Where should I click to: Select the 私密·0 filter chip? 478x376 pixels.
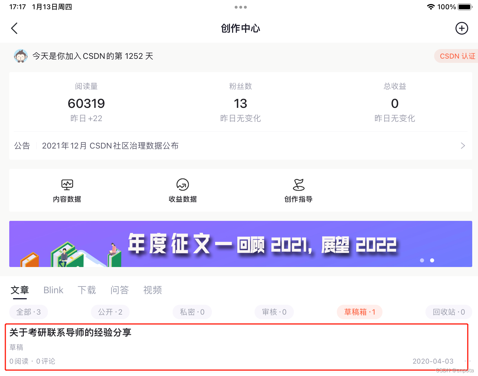click(192, 312)
